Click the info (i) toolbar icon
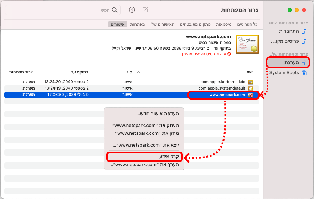The image size is (314, 199). 132,10
